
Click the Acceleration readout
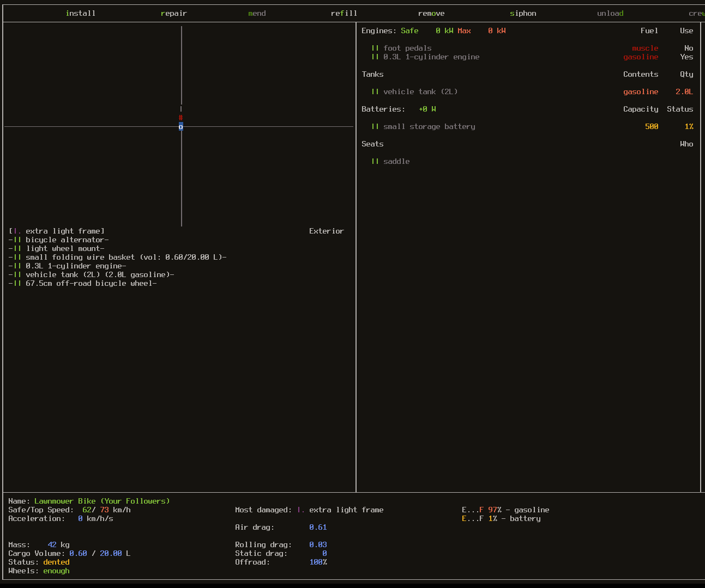tap(61, 519)
